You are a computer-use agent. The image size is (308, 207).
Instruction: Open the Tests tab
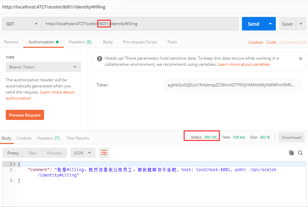tap(172, 42)
